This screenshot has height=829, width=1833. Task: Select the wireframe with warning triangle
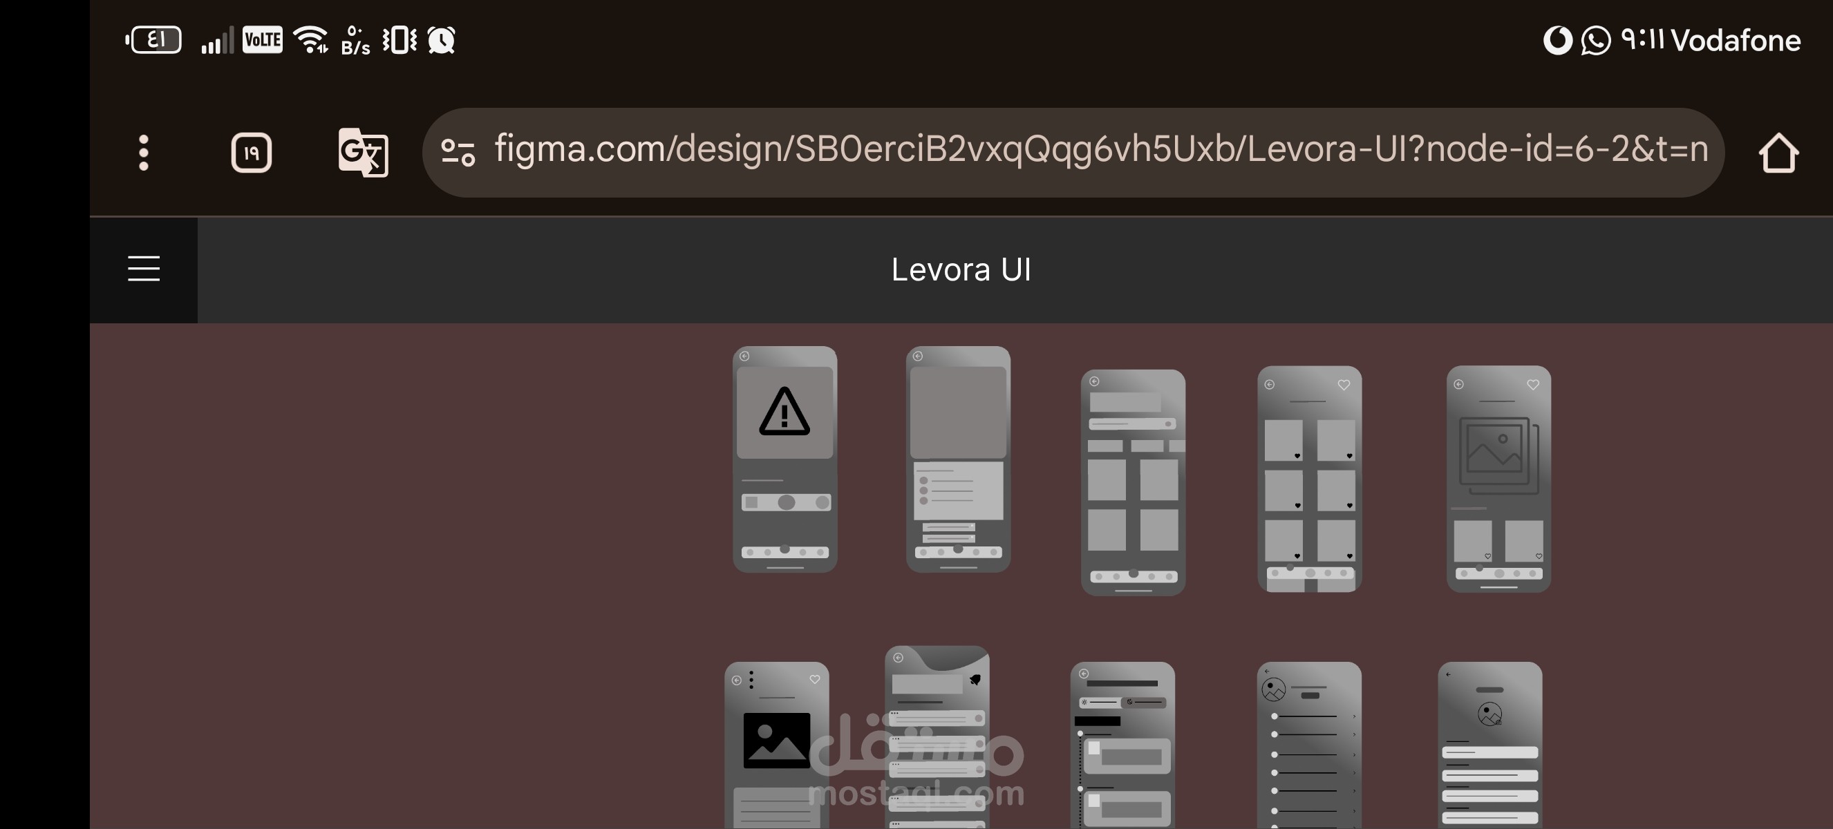tap(785, 459)
